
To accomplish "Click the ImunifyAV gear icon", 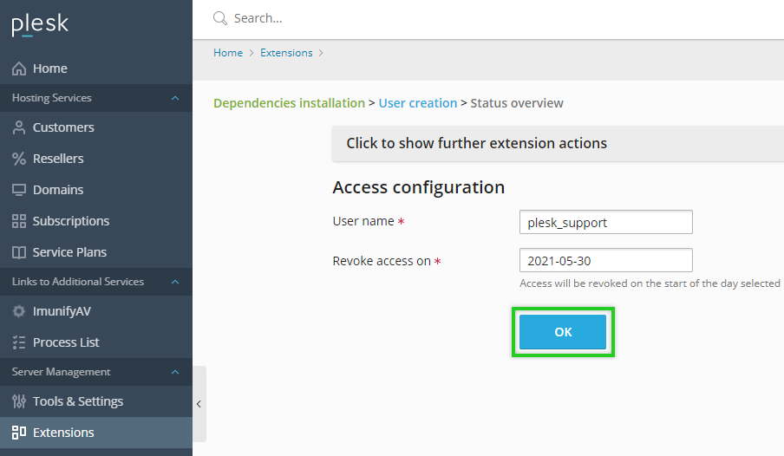I will pos(19,311).
